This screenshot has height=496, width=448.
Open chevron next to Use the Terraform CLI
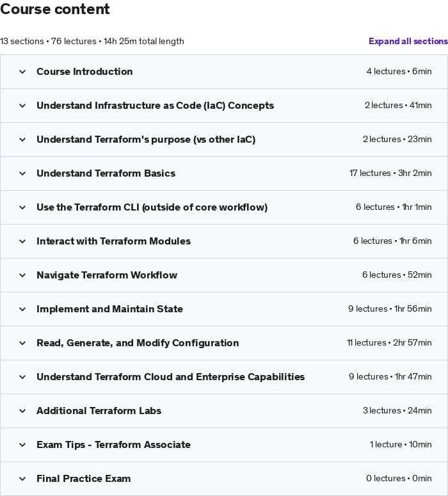click(22, 207)
